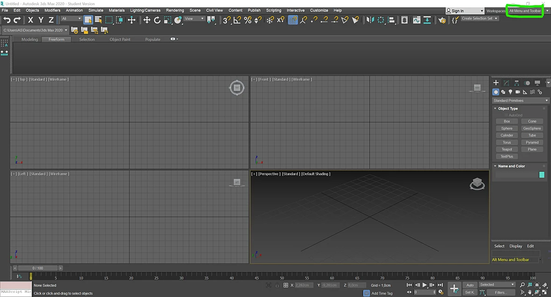Open the Customize menu
This screenshot has width=551, height=297.
point(319,11)
